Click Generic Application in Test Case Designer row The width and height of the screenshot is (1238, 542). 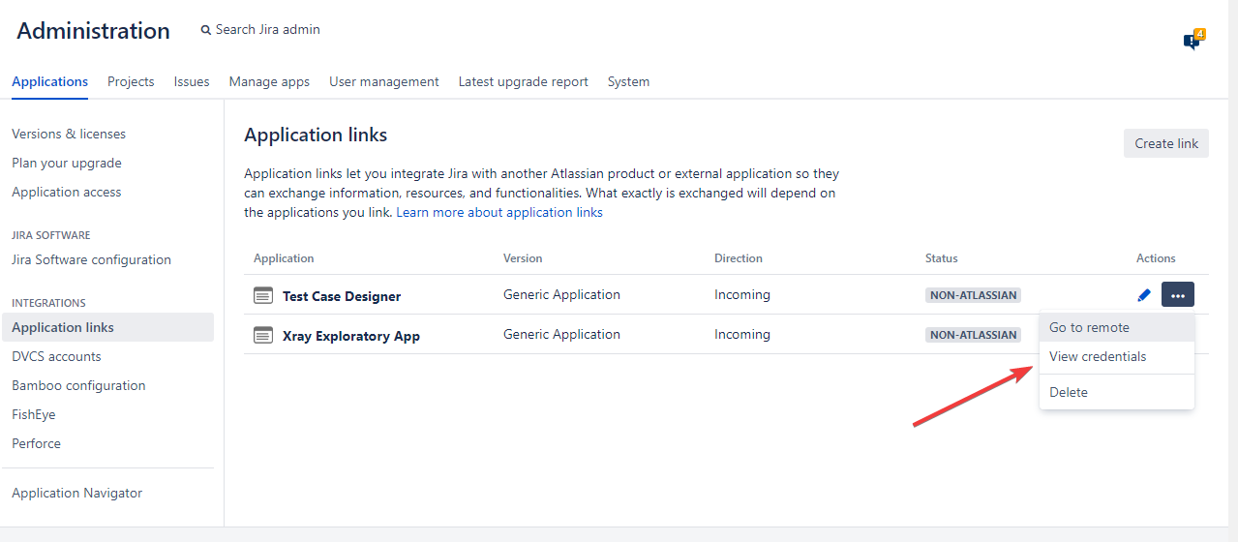[x=561, y=294]
